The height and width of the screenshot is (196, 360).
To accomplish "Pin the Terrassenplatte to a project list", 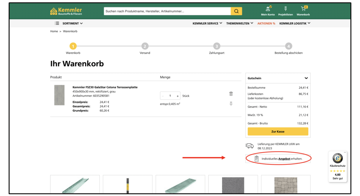I will (x=231, y=104).
